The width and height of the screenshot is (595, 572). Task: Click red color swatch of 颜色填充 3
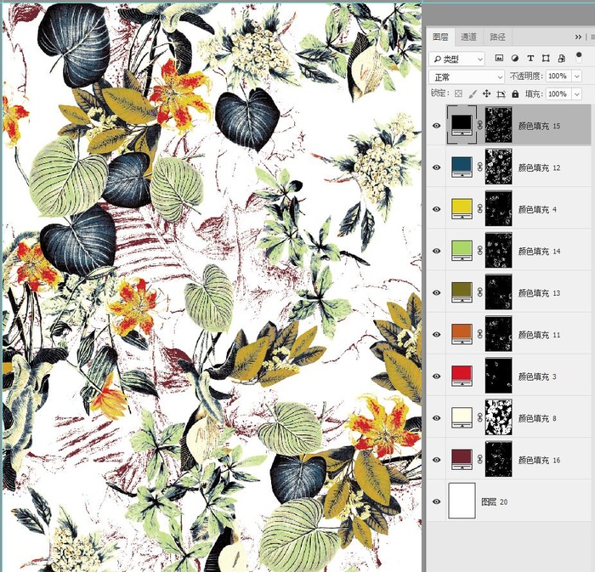coord(462,376)
